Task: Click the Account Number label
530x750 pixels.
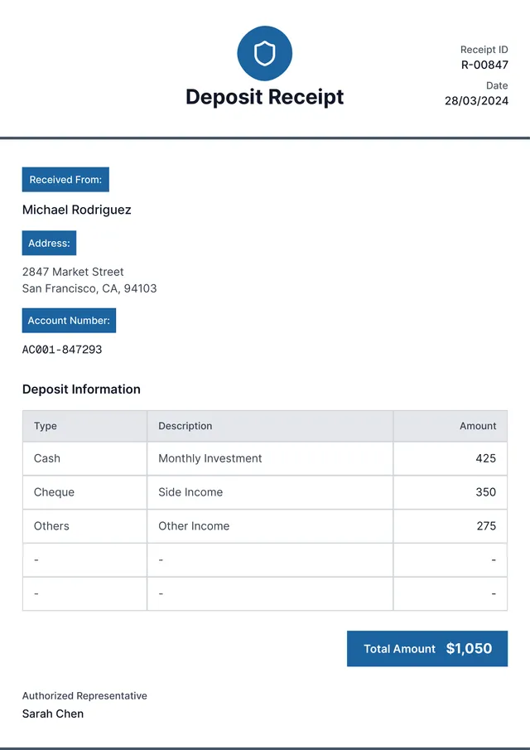Action: (69, 321)
